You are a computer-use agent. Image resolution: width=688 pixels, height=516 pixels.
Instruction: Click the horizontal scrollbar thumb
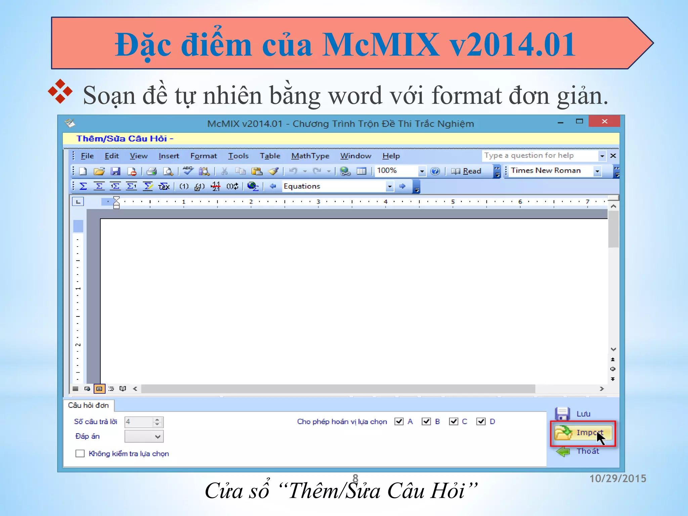[x=338, y=389]
